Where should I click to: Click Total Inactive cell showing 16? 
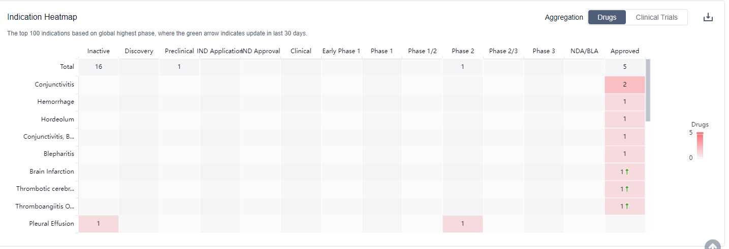99,67
